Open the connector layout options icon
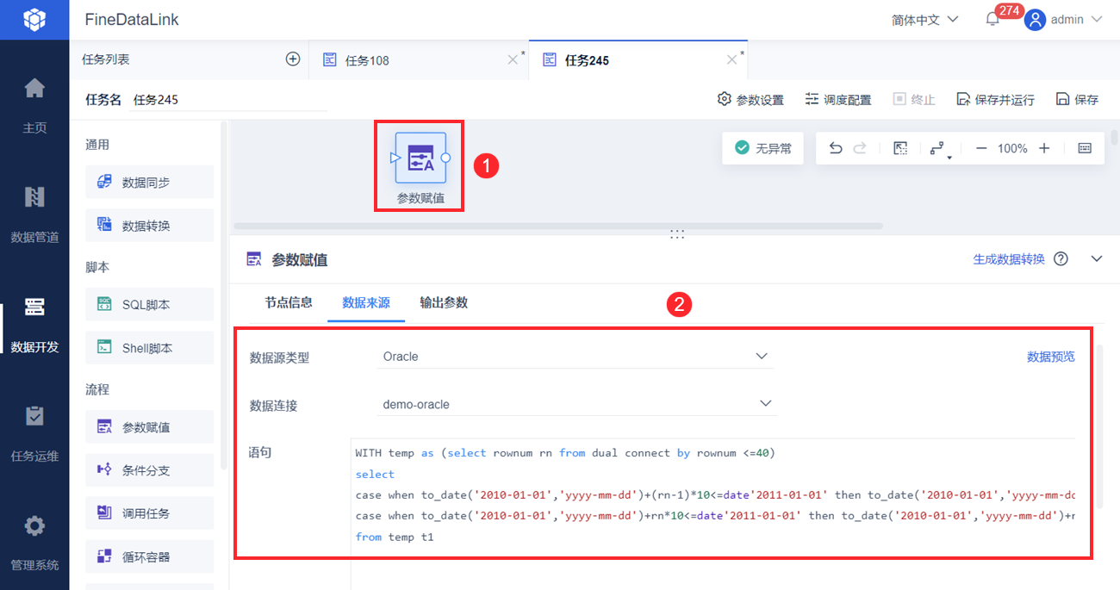This screenshot has height=590, width=1120. click(x=939, y=149)
